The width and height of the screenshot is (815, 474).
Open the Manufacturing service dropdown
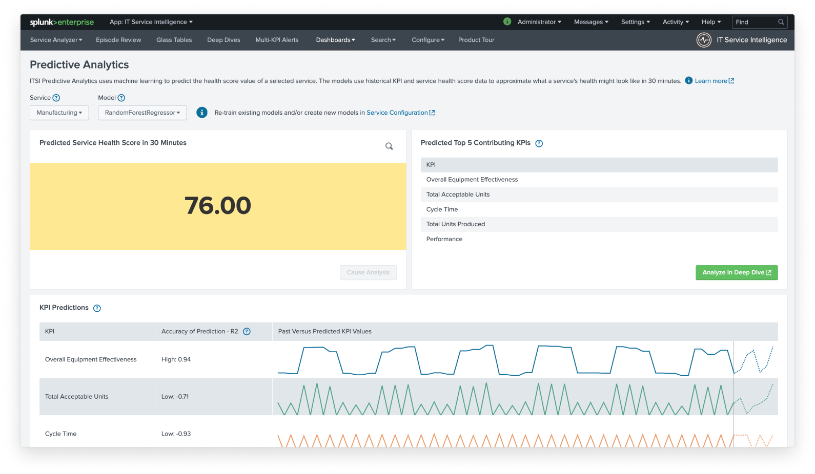59,113
